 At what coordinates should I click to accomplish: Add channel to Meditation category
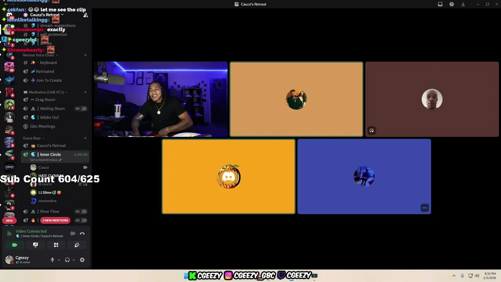(85, 92)
